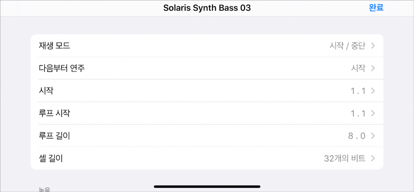Expand the 셀 길이 chevron arrow

(373, 158)
